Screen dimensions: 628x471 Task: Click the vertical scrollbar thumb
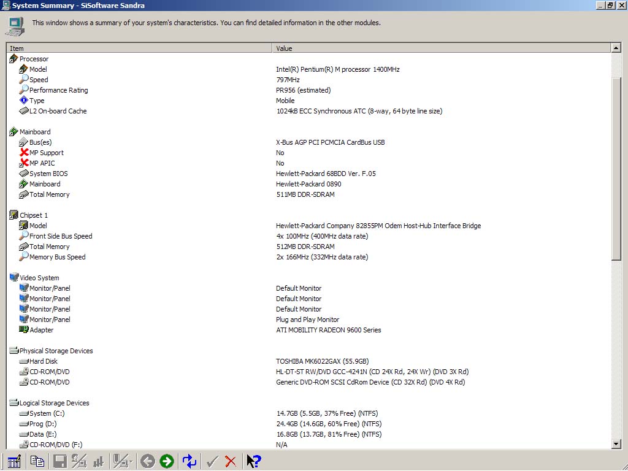616,168
